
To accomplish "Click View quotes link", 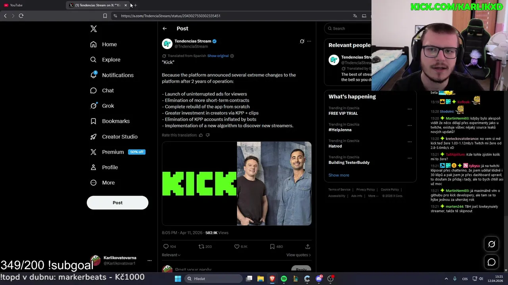I will (298, 255).
